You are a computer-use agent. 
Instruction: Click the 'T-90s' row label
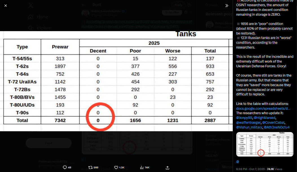pos(22,113)
